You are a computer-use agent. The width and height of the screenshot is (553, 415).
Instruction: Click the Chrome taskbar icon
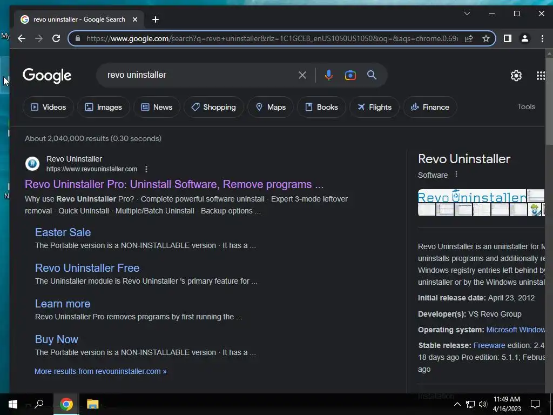(66, 404)
